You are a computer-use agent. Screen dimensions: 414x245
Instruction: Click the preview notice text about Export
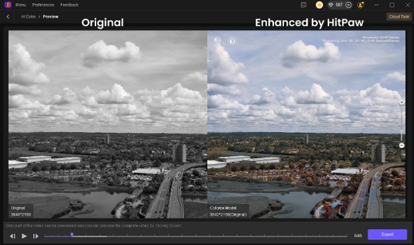coord(94,226)
